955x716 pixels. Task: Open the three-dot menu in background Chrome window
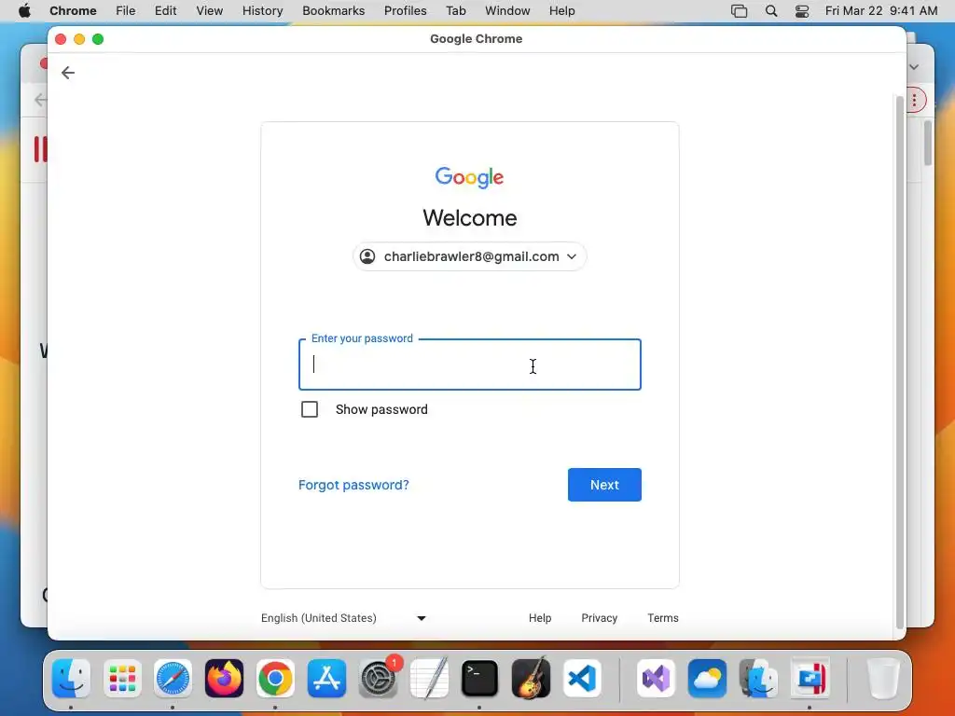915,101
